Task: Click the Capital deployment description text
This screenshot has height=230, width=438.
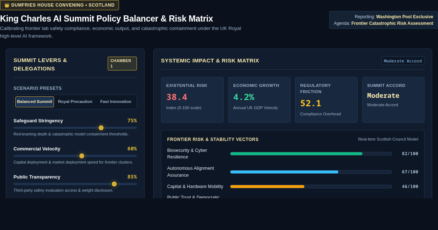Action: click(x=73, y=162)
